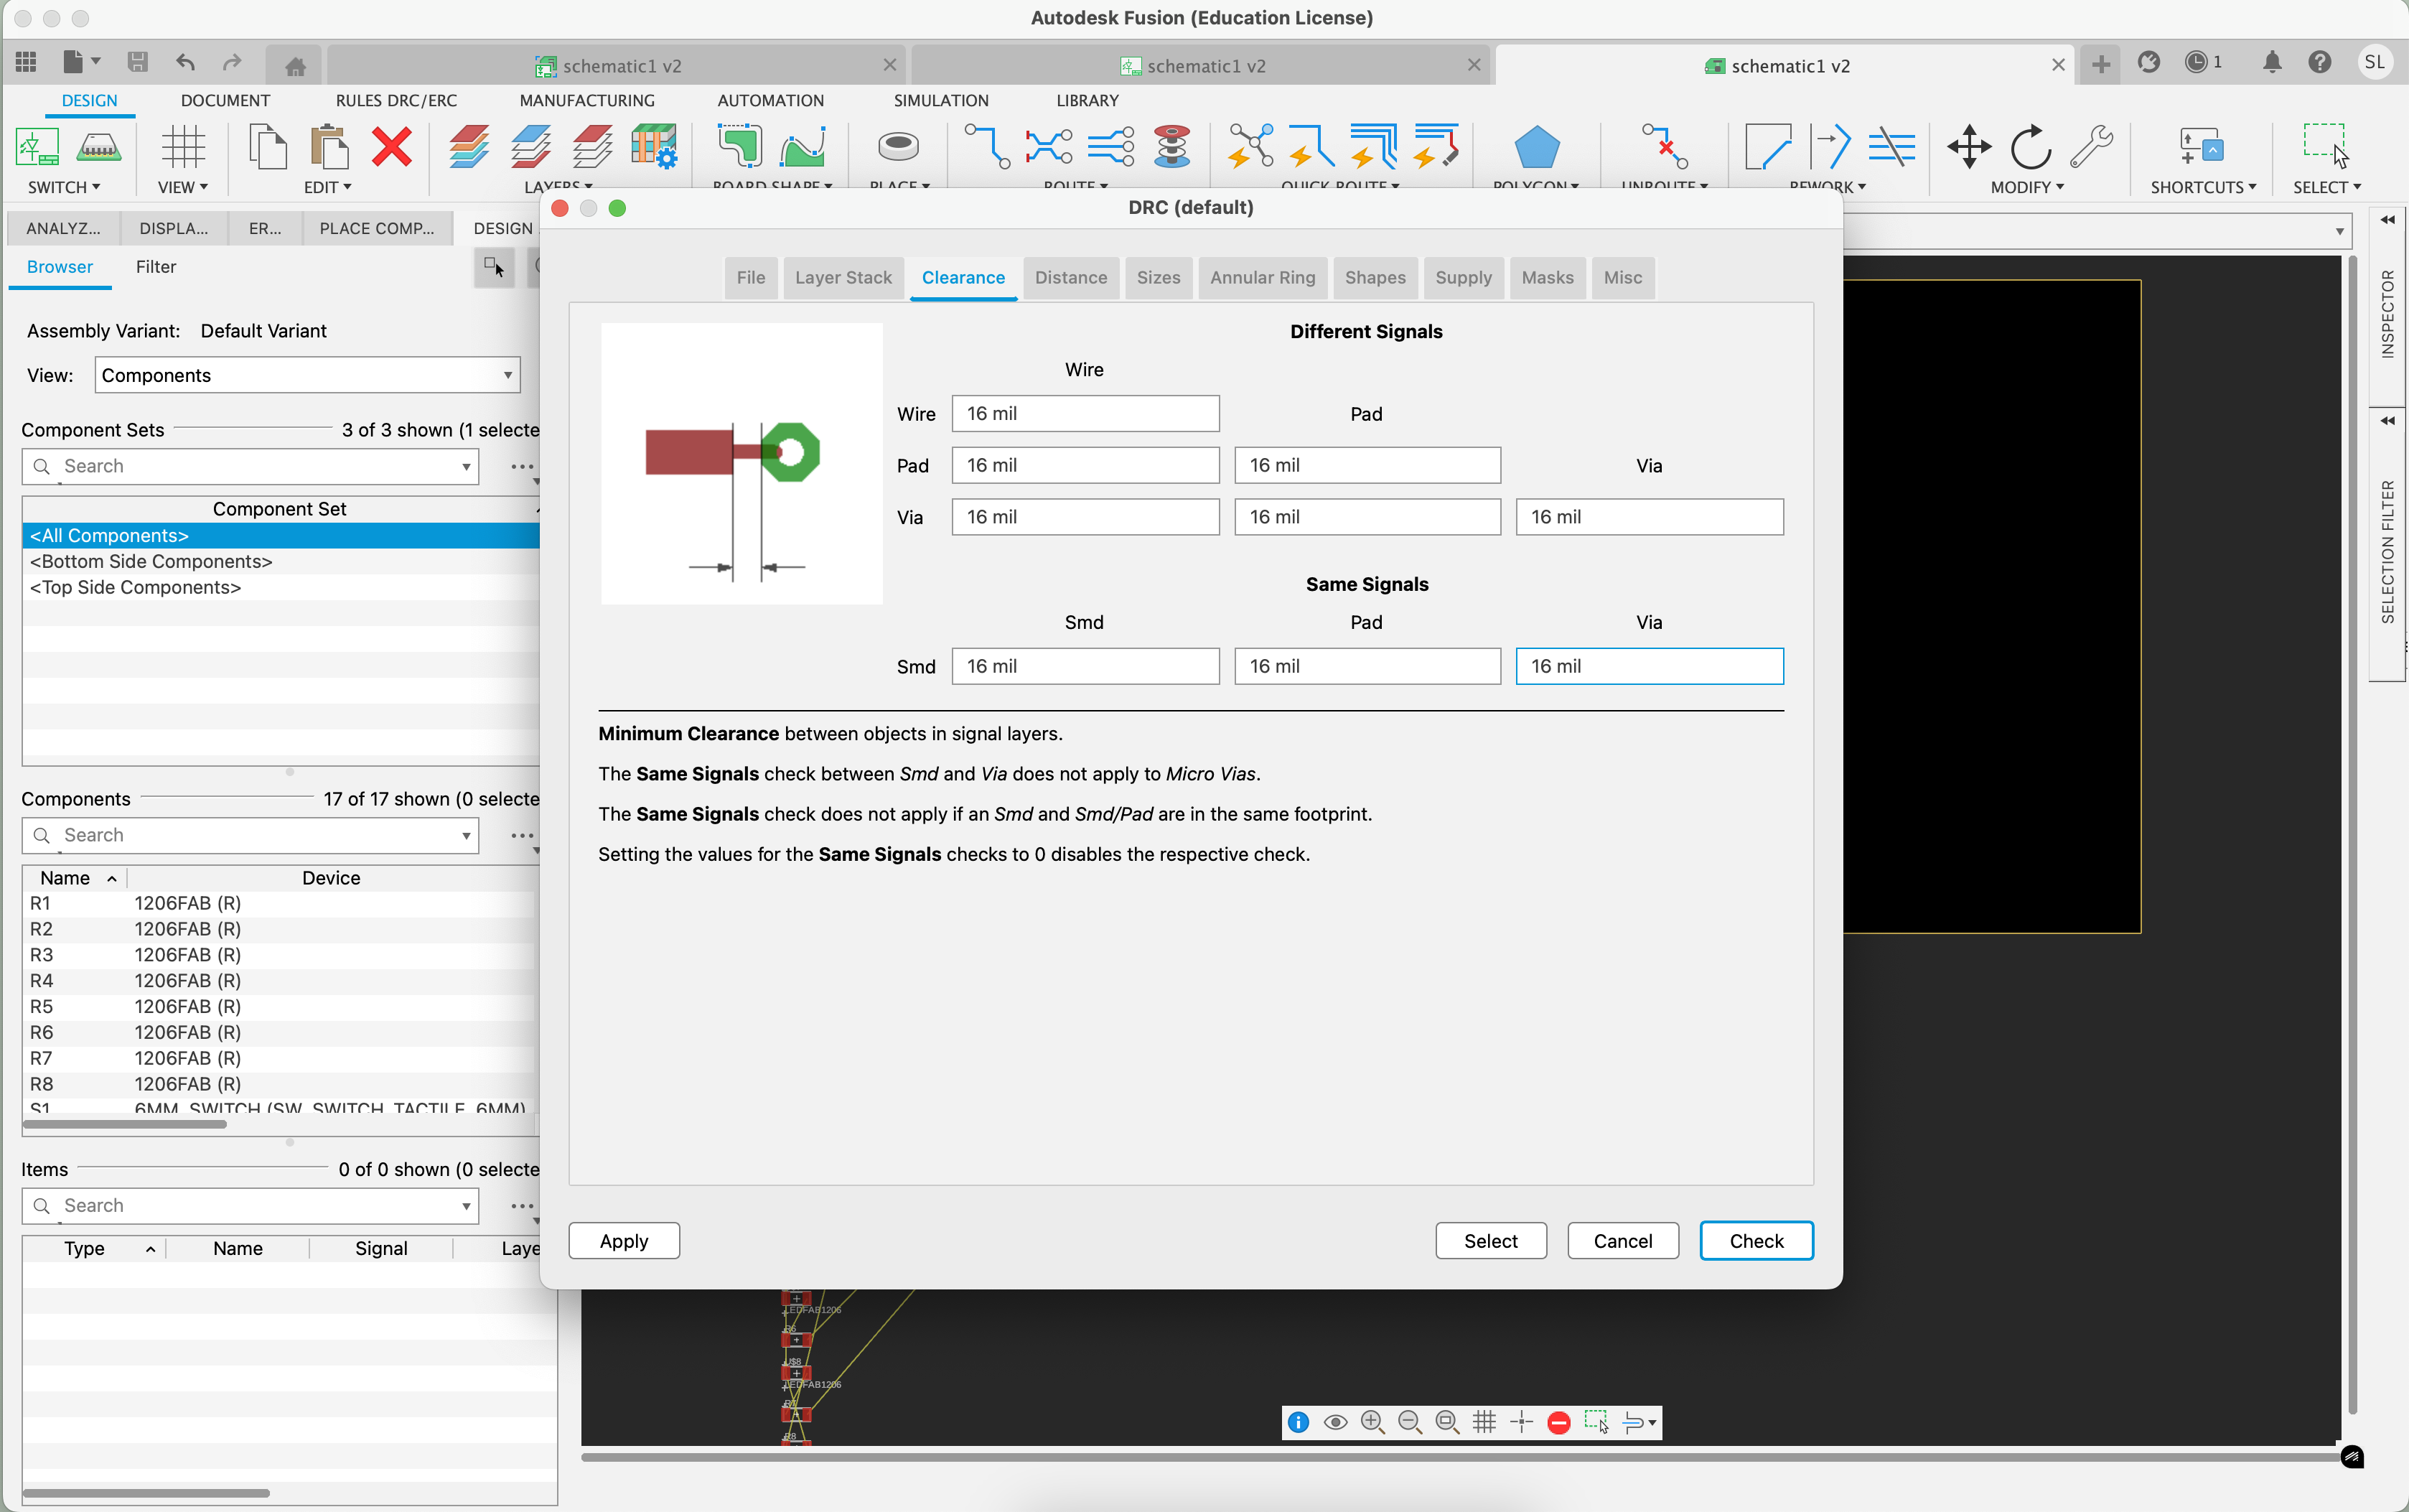Click the Apply button in DRC dialog
Screen dimensions: 2409x1512
pyautogui.click(x=624, y=1241)
